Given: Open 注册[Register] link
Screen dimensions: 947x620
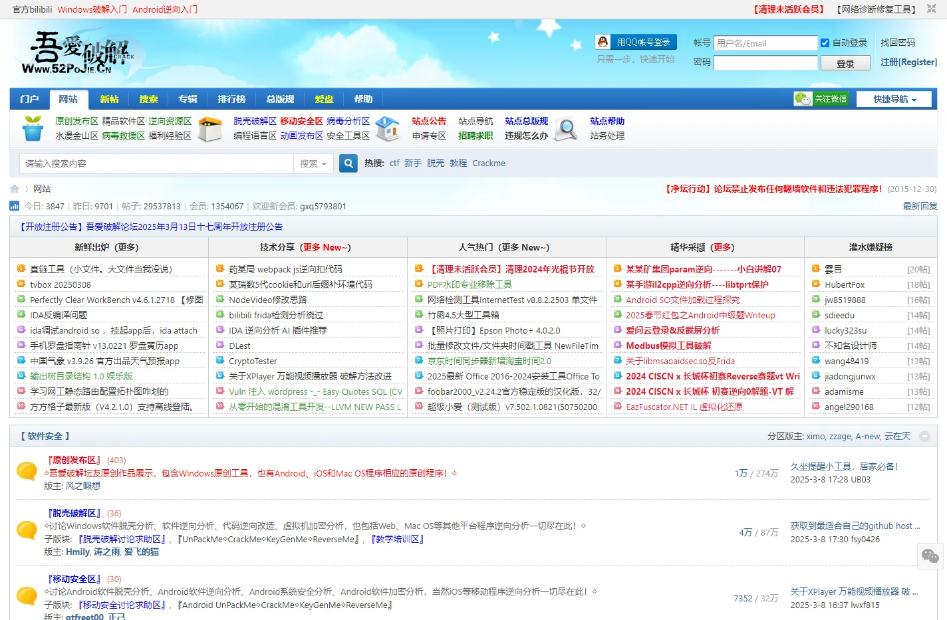Looking at the screenshot, I should 908,62.
